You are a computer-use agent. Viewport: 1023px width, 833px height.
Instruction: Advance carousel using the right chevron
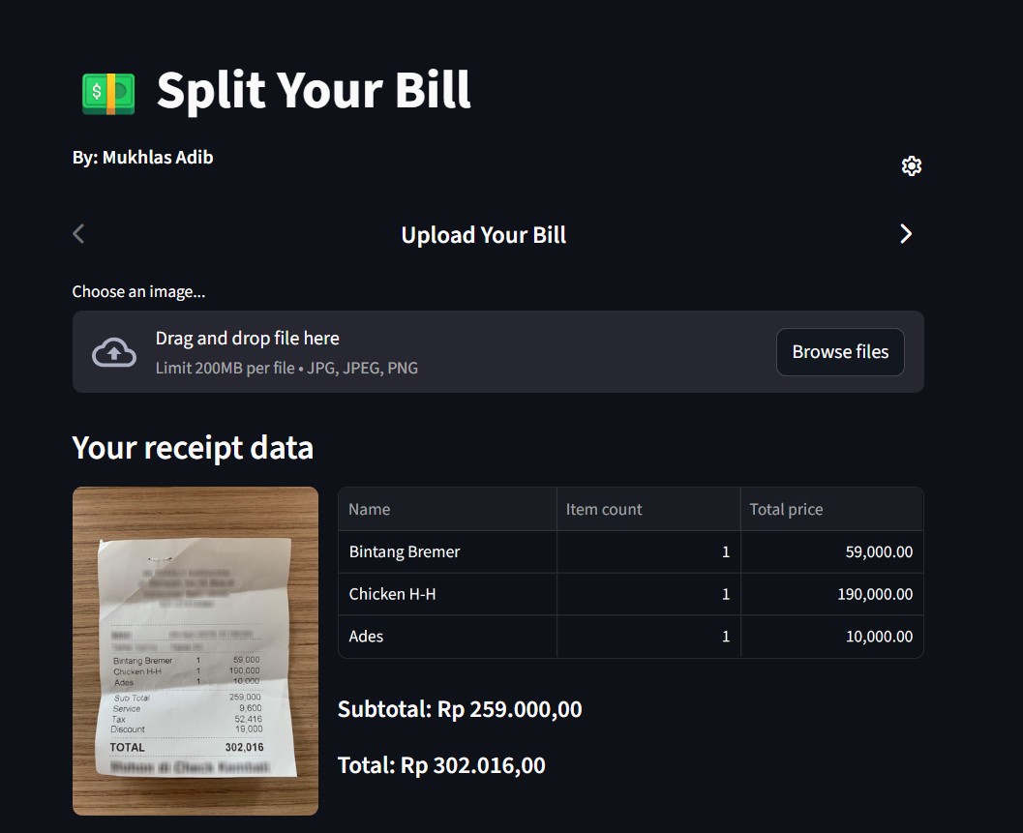pyautogui.click(x=906, y=233)
